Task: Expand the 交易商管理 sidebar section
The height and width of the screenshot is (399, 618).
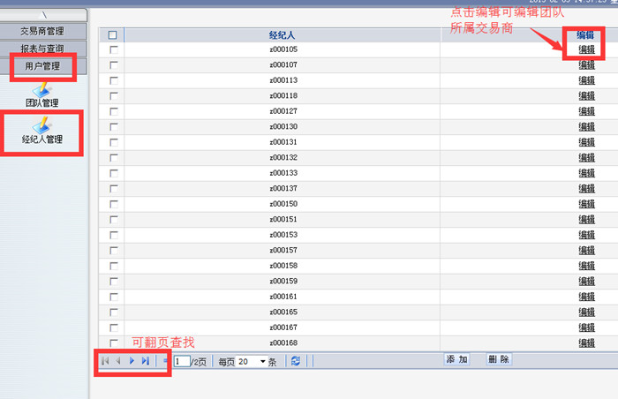Action: tap(44, 31)
